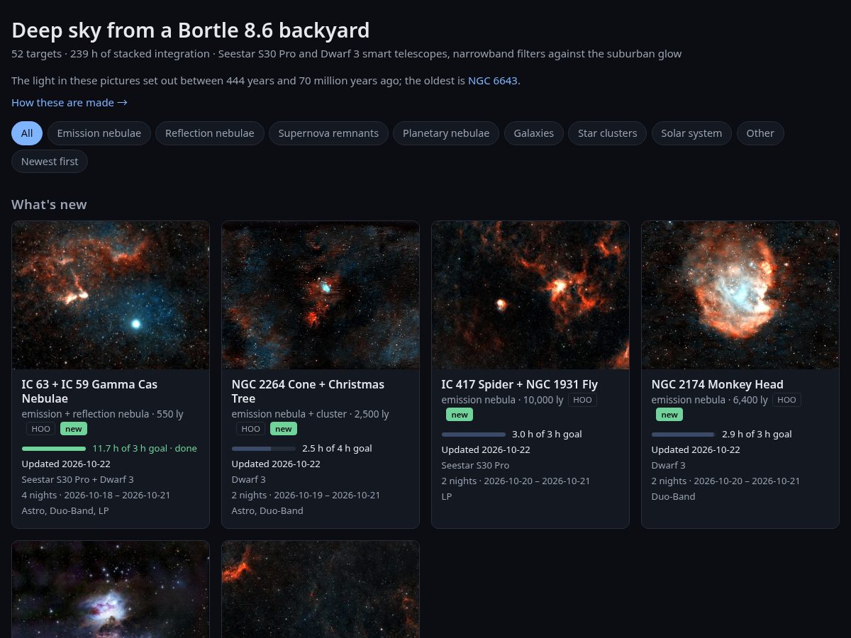Click IC 63 + IC 59 Gamma Cas Nebulae title
The width and height of the screenshot is (851, 638).
[x=90, y=391]
